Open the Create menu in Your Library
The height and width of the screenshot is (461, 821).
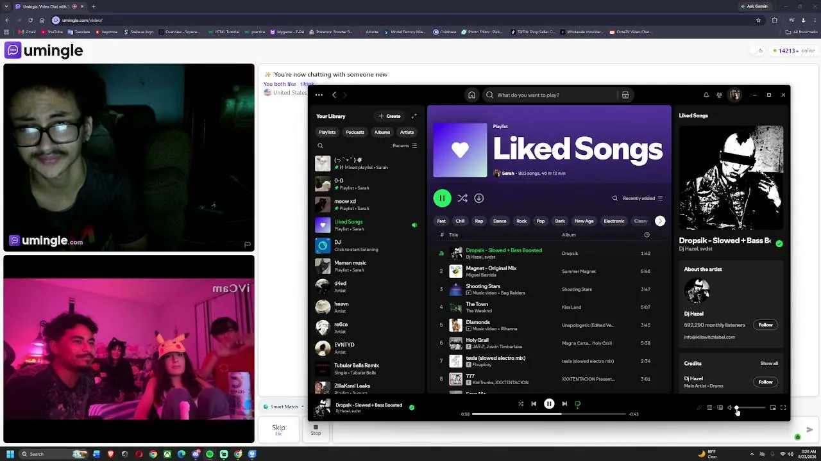click(389, 116)
